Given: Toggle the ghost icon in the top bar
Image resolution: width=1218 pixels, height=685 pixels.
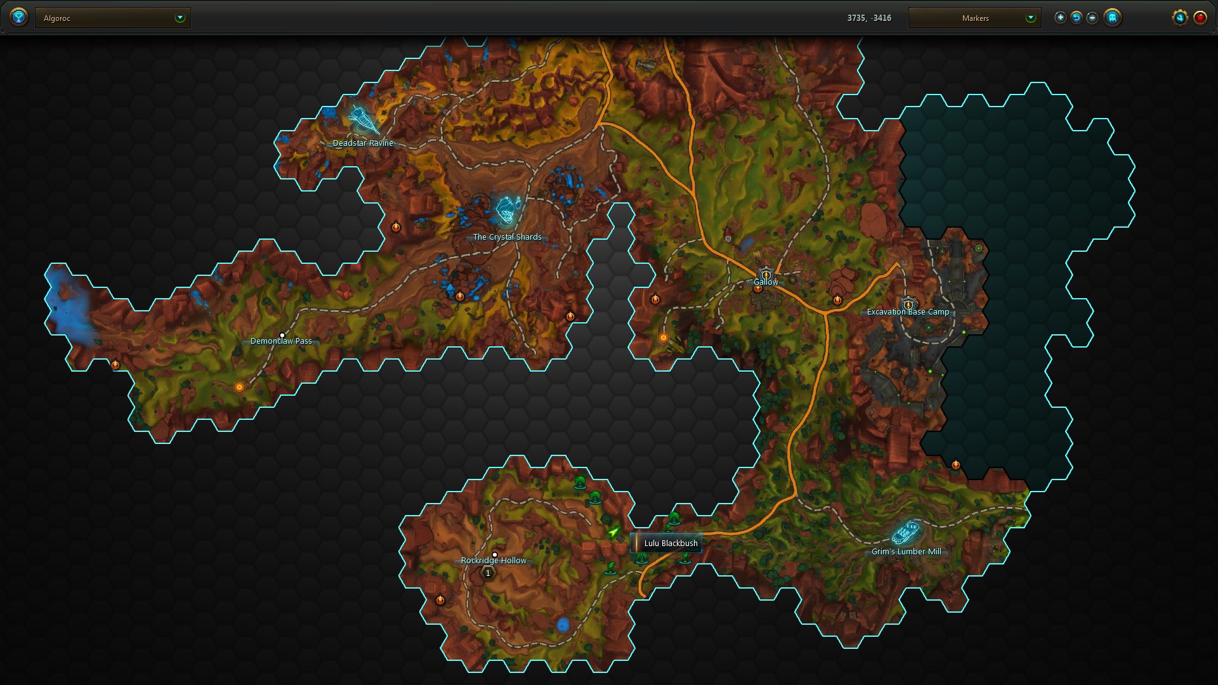Looking at the screenshot, I should tap(1112, 18).
